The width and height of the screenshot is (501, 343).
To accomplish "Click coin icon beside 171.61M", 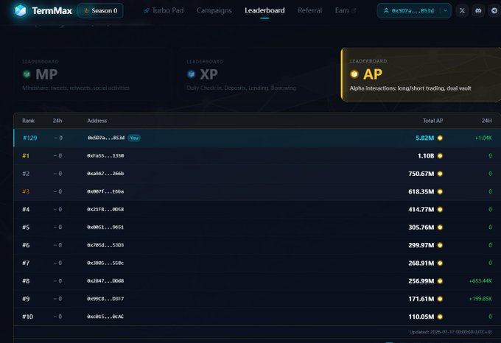I will 440,299.
